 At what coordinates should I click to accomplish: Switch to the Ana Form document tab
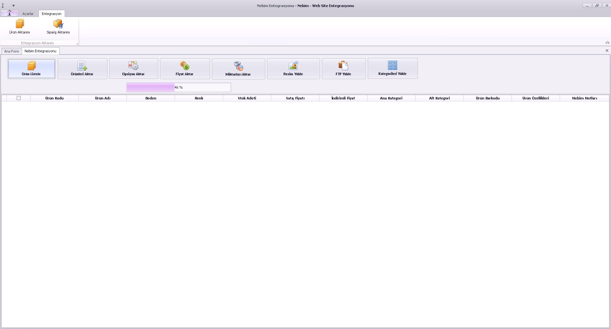coord(11,51)
